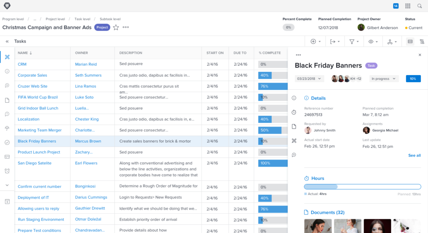428x233 pixels.
Task: Sort by the Name column header
Action: coord(25,53)
